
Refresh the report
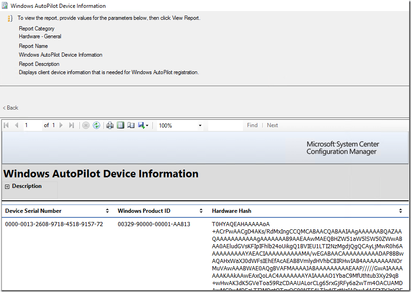tap(97, 125)
